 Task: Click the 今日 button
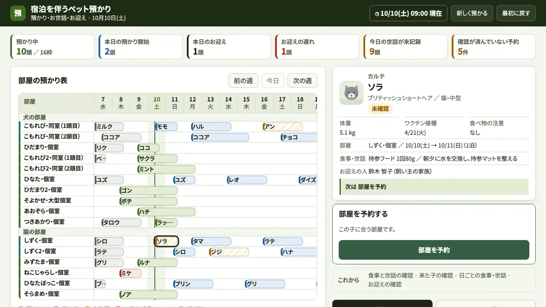point(273,81)
